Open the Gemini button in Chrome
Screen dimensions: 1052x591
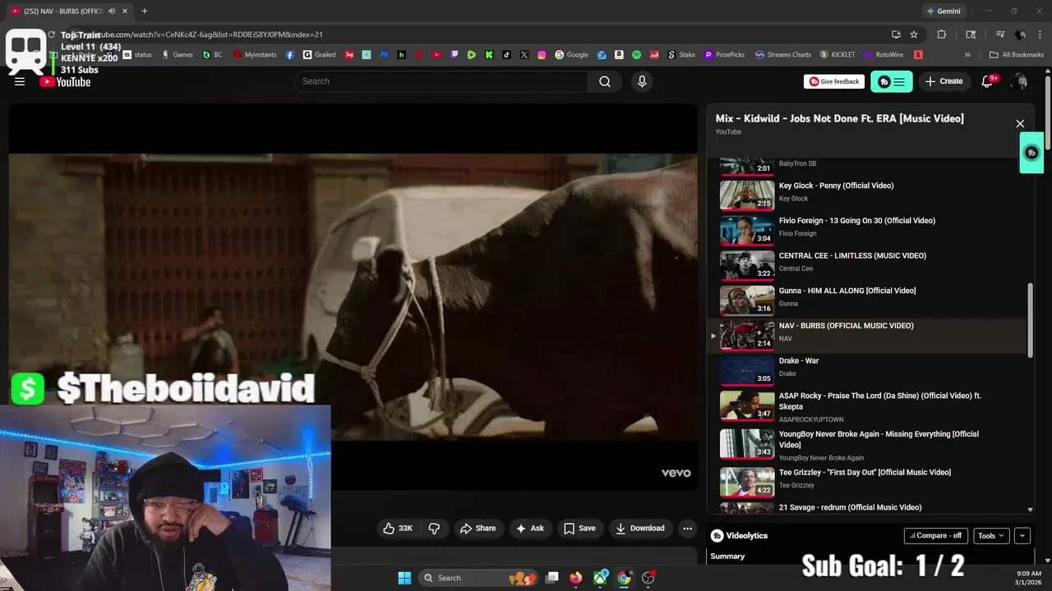click(943, 11)
